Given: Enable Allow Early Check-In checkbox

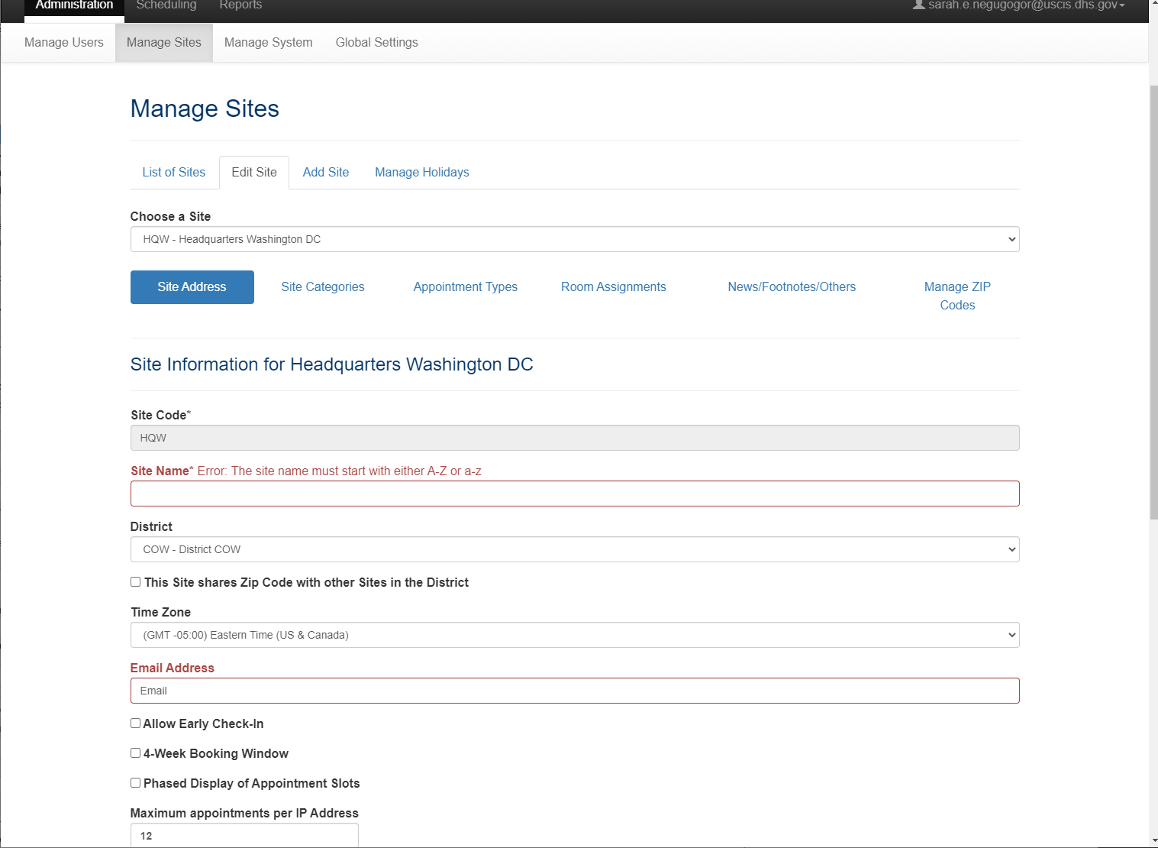Looking at the screenshot, I should [x=135, y=723].
